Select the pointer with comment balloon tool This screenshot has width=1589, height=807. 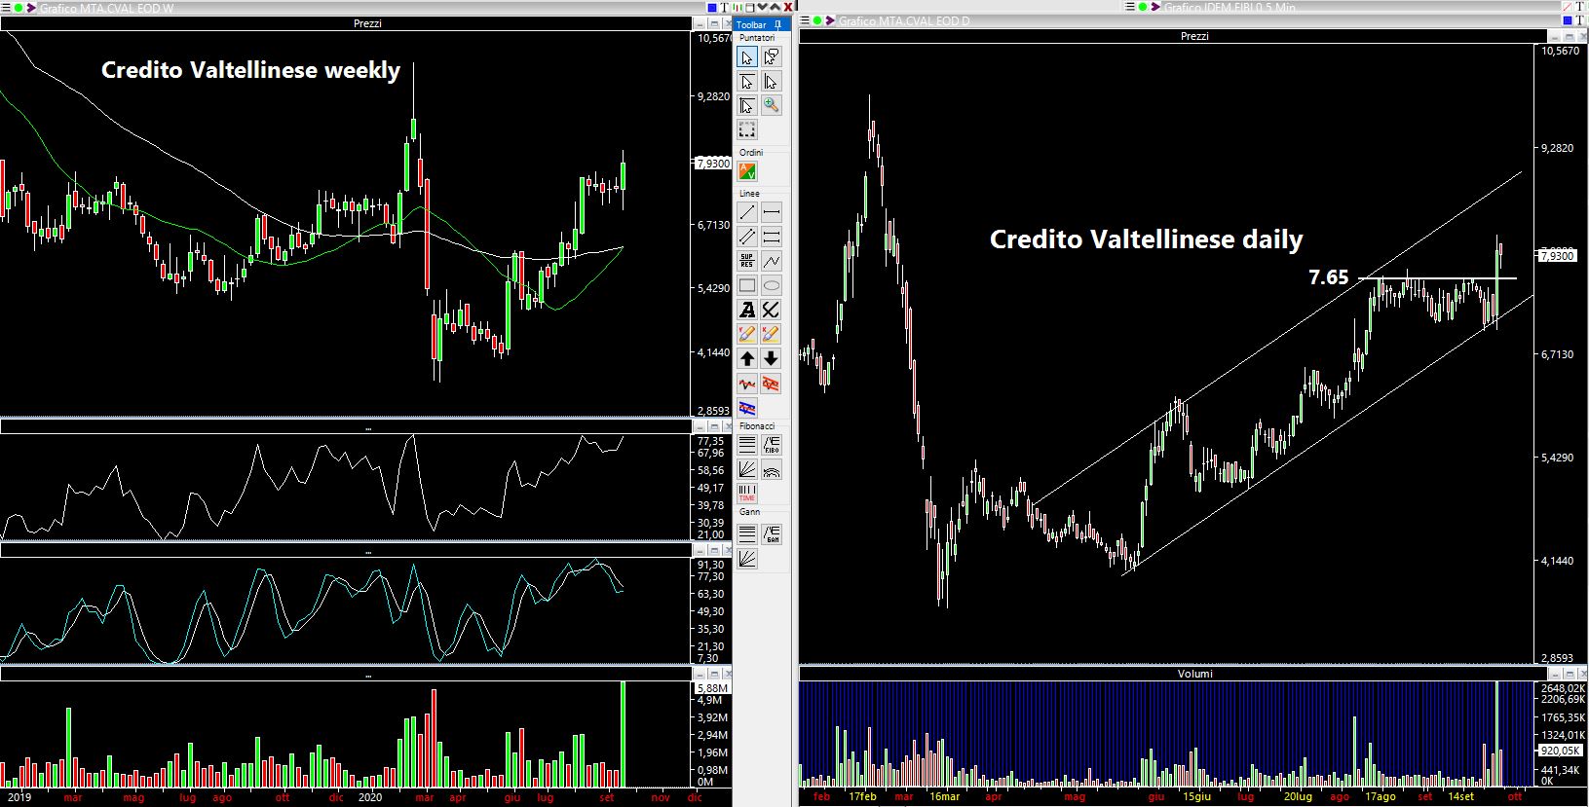click(771, 57)
